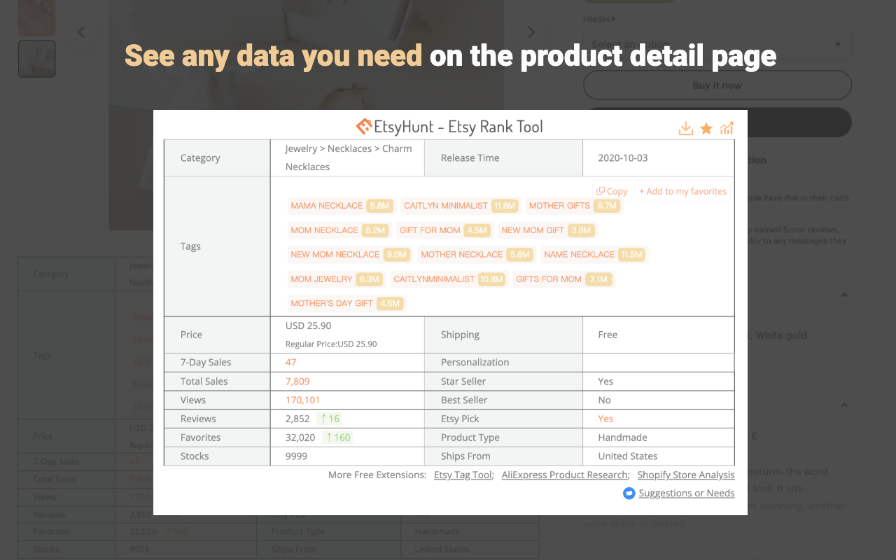Open the trend analysis chart icon
The image size is (896, 560).
(x=726, y=128)
